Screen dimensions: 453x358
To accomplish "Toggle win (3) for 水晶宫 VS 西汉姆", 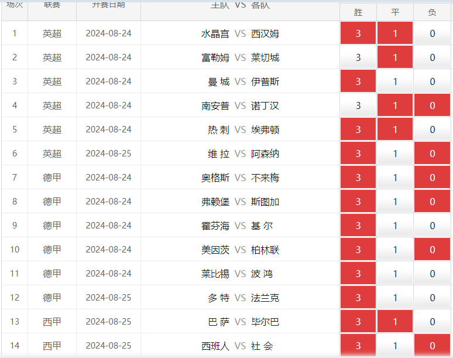I will click(x=358, y=33).
